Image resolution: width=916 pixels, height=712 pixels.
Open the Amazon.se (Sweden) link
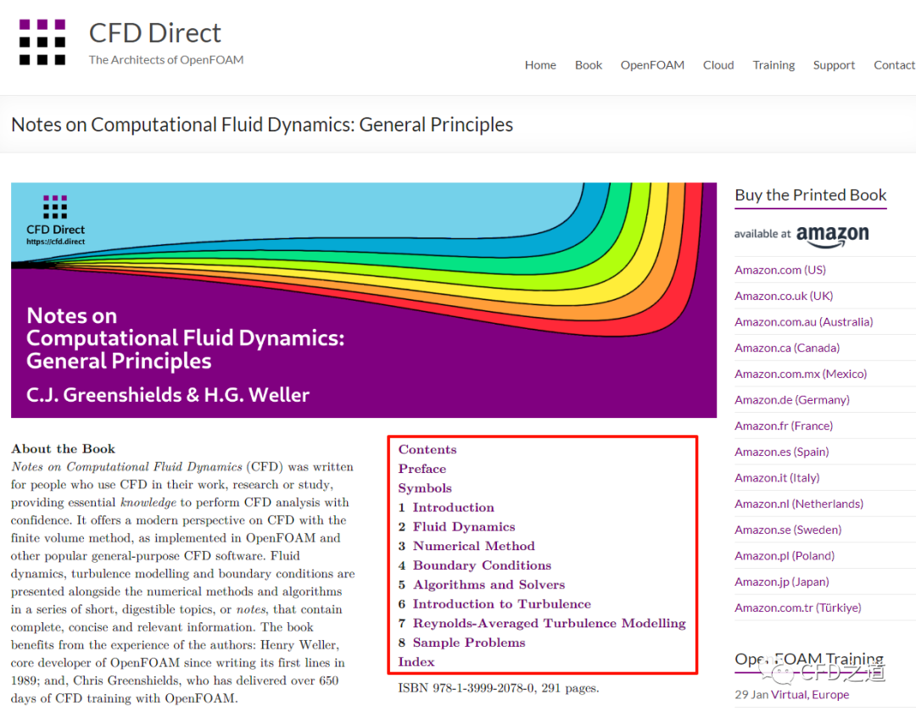click(787, 530)
